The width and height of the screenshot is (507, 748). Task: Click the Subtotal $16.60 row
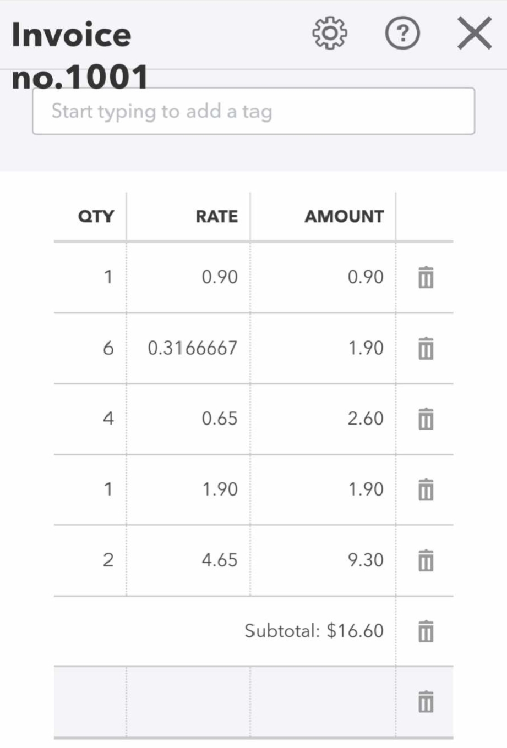(314, 631)
